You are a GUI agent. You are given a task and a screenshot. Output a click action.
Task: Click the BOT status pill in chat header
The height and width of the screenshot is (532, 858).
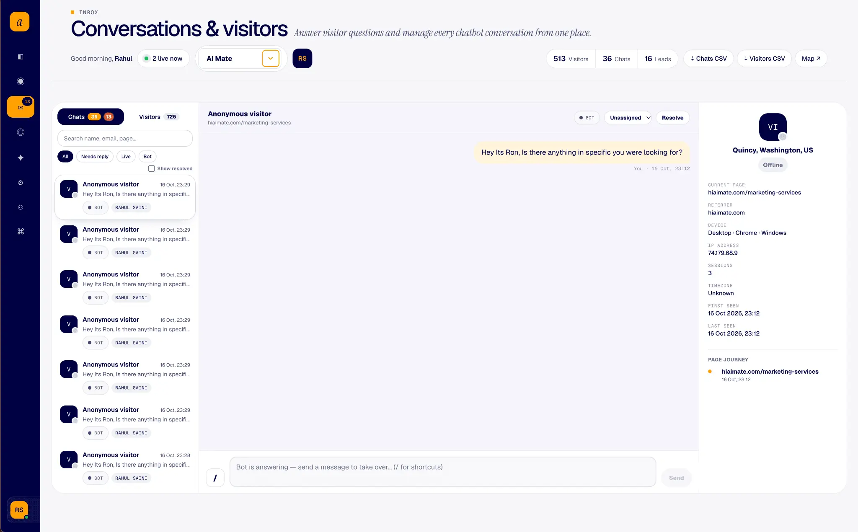[x=587, y=118]
